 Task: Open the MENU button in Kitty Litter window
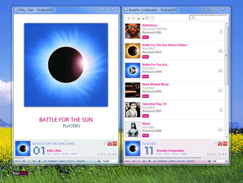[17, 161]
